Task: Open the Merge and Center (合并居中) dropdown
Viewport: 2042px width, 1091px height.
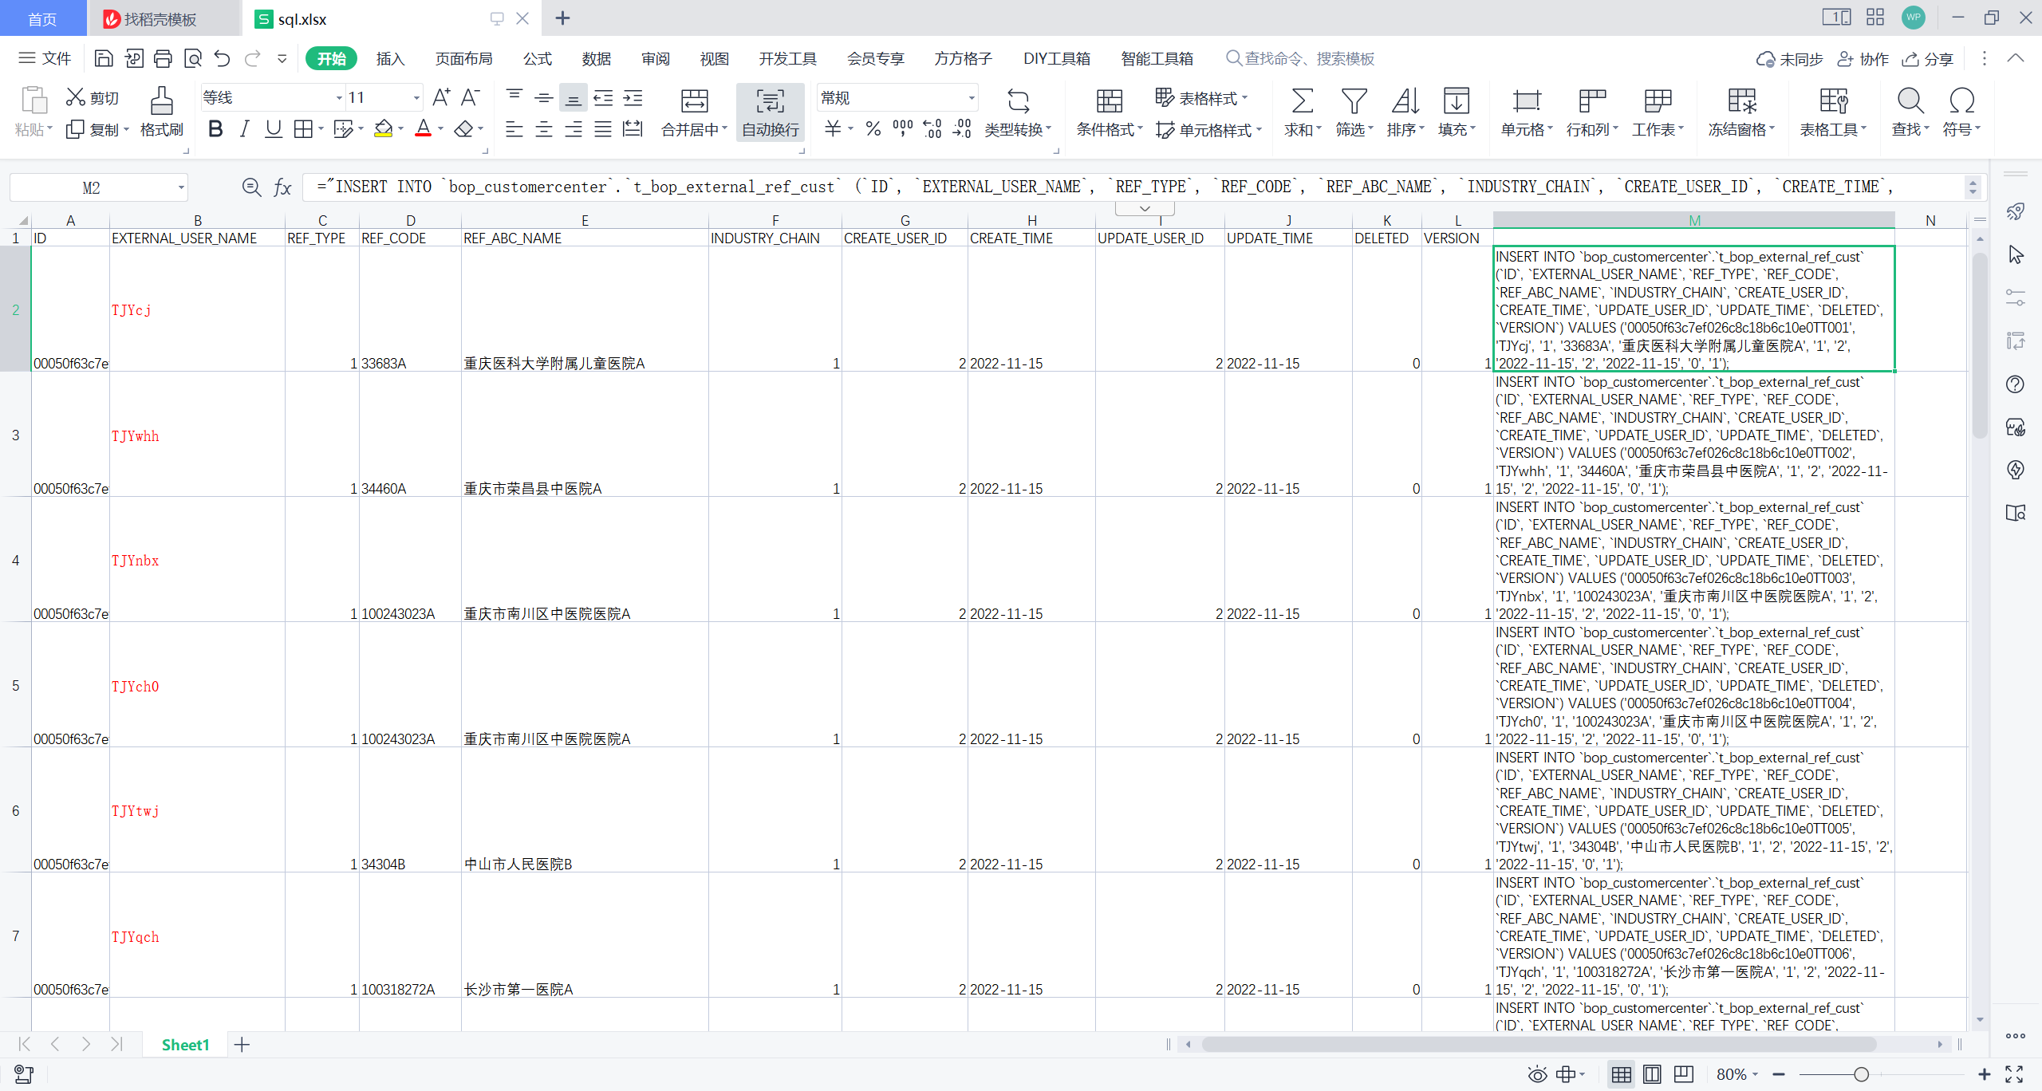Action: pos(725,129)
